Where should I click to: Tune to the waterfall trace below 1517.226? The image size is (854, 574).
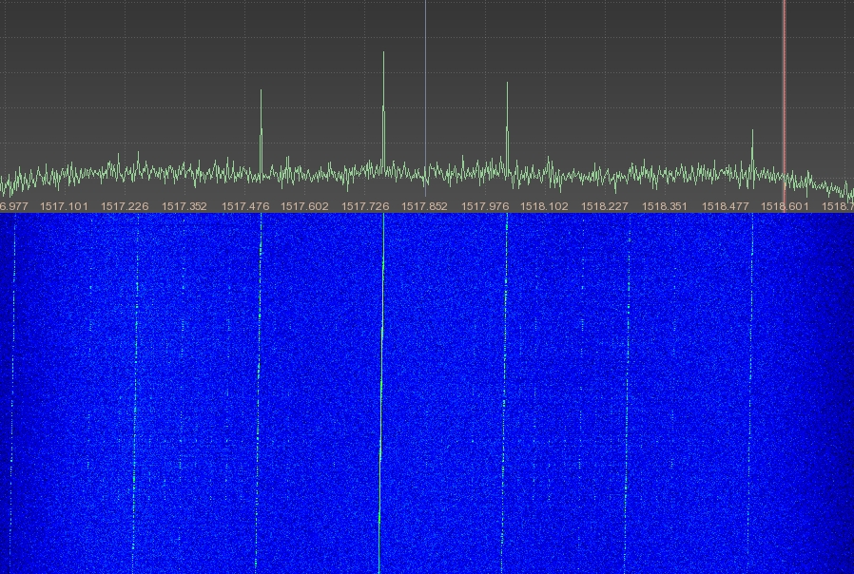click(135, 380)
